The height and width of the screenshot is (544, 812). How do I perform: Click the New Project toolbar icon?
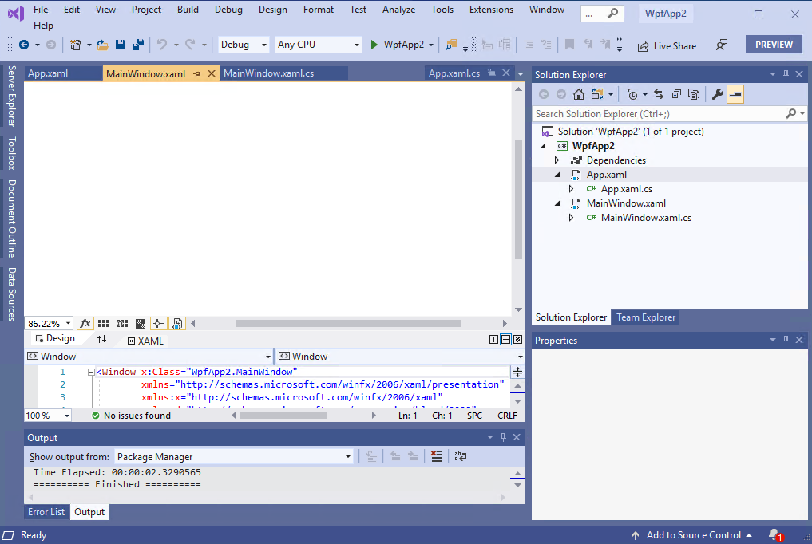[76, 45]
